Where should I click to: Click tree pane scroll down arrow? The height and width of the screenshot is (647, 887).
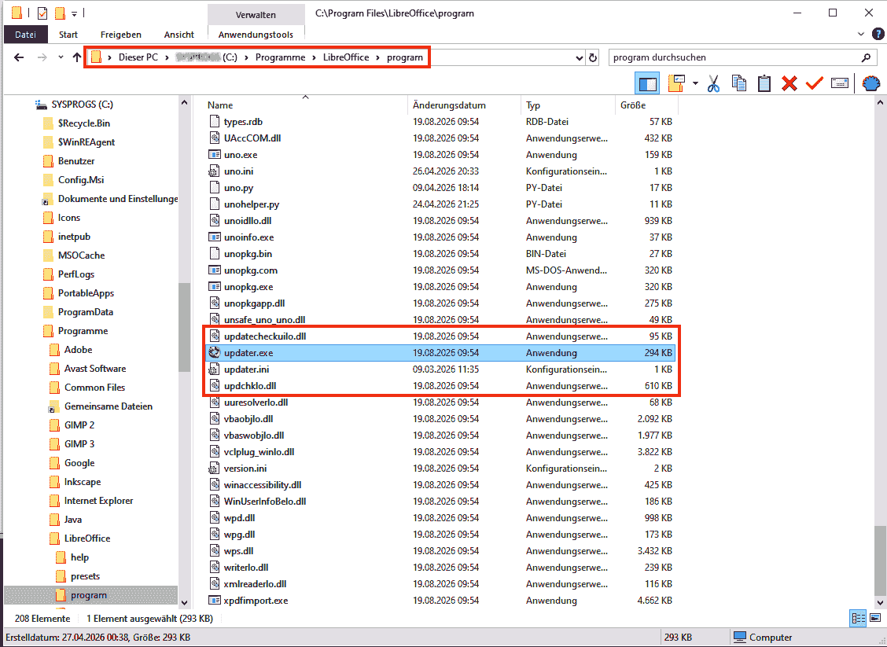click(x=185, y=603)
